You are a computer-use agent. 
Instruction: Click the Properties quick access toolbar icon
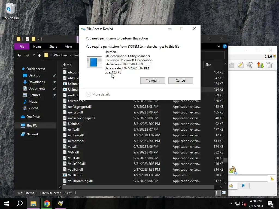28,39
